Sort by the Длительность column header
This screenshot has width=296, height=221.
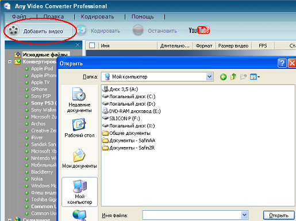click(x=175, y=46)
